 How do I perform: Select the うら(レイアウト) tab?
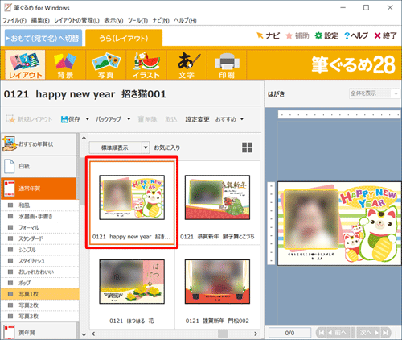click(124, 38)
